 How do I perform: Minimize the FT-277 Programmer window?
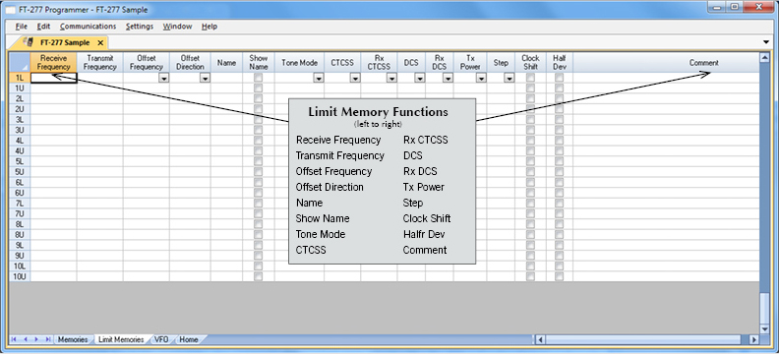[718, 7]
